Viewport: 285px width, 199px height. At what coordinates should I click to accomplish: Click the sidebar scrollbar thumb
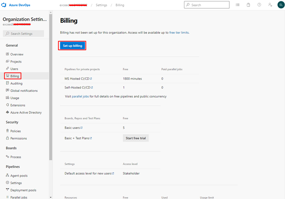pos(51,87)
